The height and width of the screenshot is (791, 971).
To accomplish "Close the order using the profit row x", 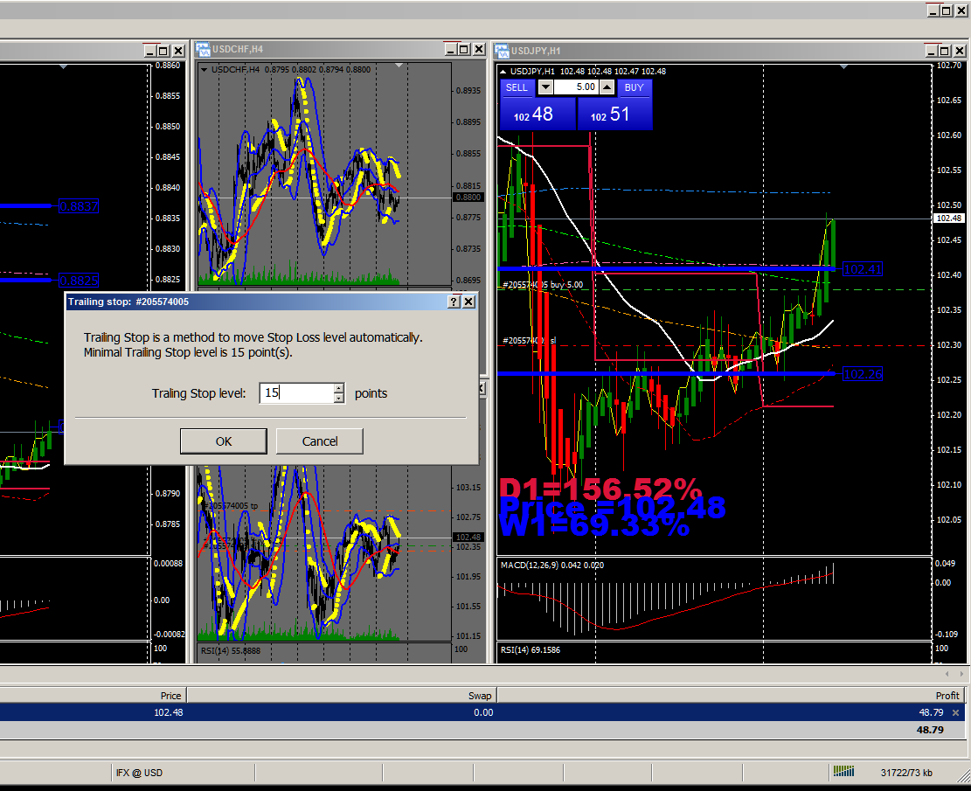I will [x=955, y=712].
